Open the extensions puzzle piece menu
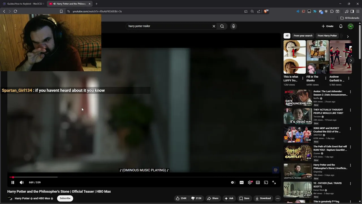Screen dimensions: 362x204 coord(332,11)
